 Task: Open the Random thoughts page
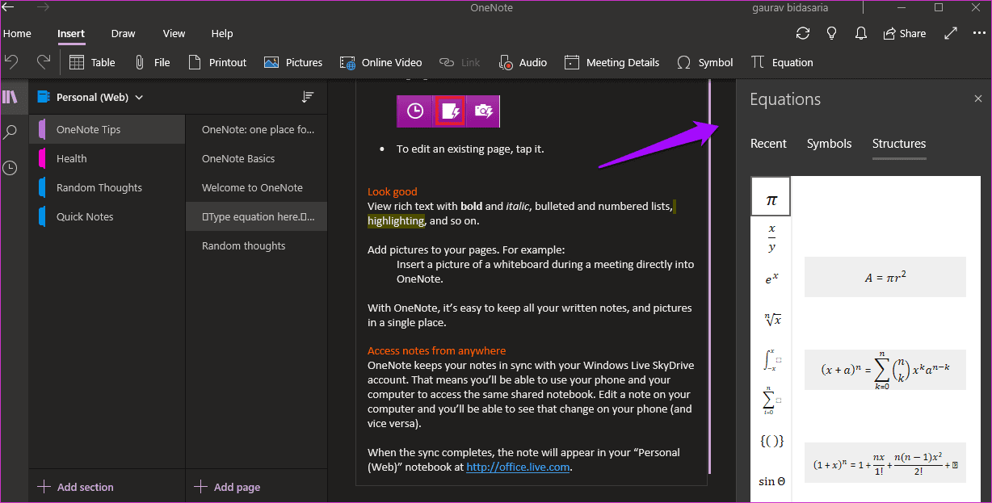point(256,245)
